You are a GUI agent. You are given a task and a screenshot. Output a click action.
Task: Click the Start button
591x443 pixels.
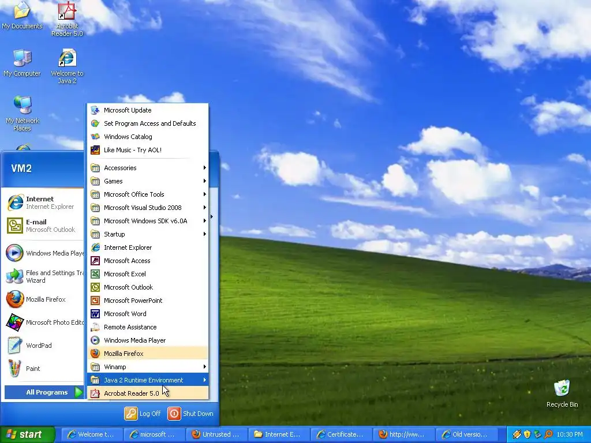[27, 434]
